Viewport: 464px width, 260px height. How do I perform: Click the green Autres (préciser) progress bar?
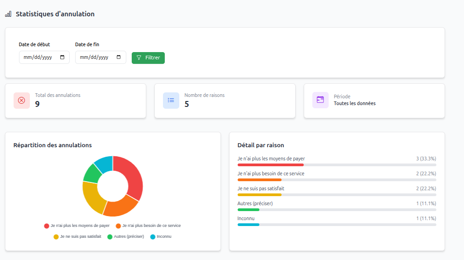click(x=248, y=210)
